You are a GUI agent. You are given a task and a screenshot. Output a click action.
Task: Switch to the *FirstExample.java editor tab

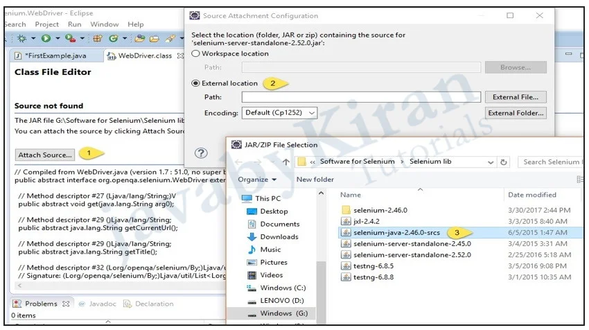tap(55, 55)
